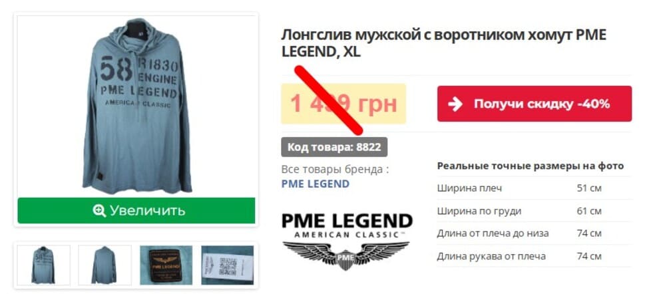Click the Реальные точные размеры на фото heading

click(x=531, y=166)
